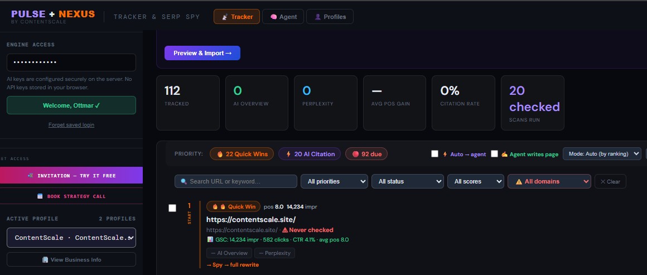Click the brain icon on Agent tab
This screenshot has width=647, height=275.
coord(273,17)
